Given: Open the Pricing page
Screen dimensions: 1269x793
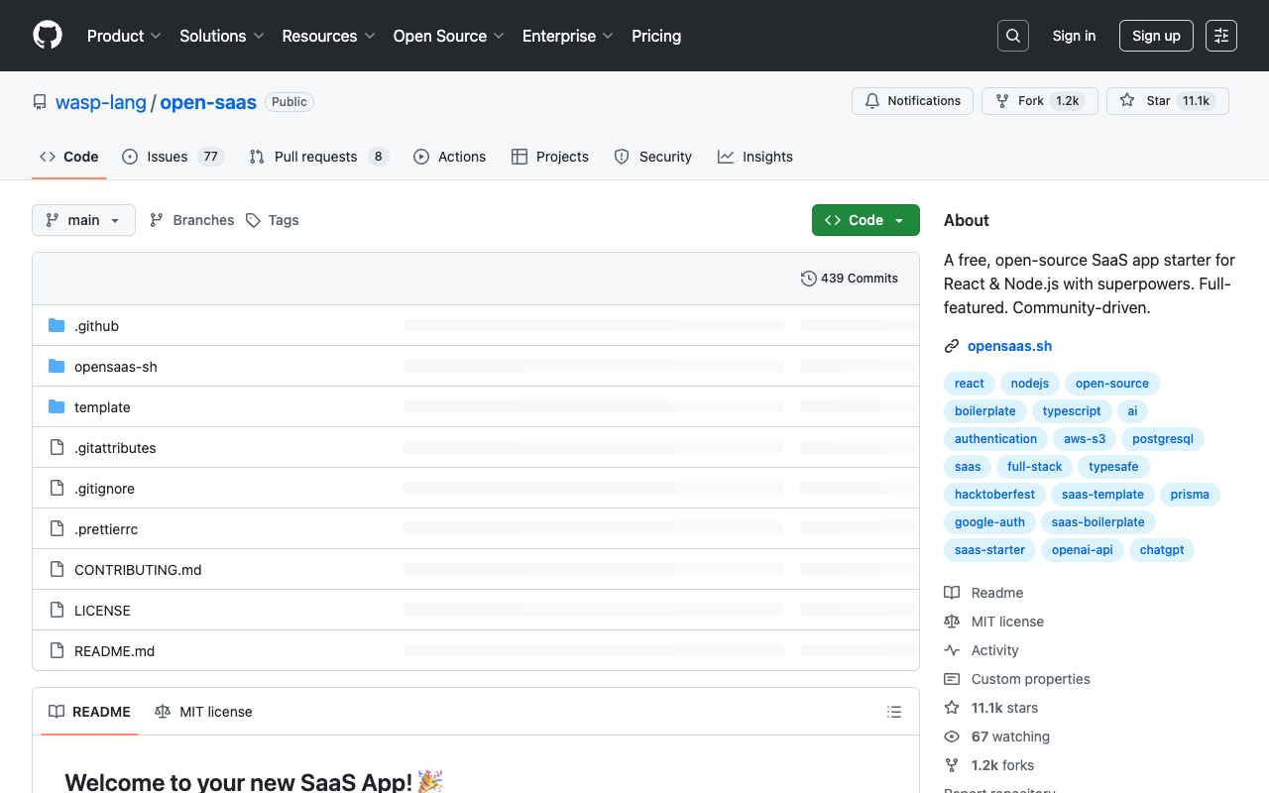Looking at the screenshot, I should [656, 36].
